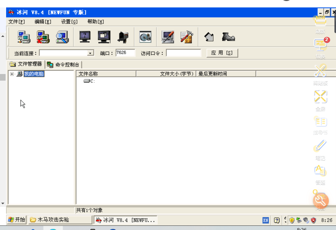Click the monitor with screwdriver remote config icon

[168, 37]
